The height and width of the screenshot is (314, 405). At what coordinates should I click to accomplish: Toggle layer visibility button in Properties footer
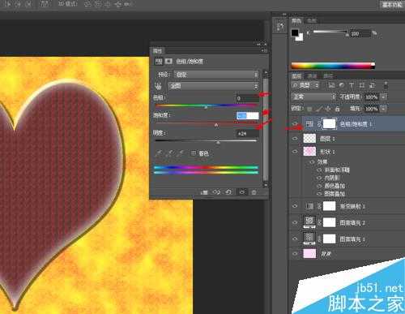pos(242,192)
